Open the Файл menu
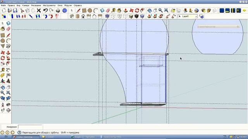248x139 pixels. pos(3,5)
